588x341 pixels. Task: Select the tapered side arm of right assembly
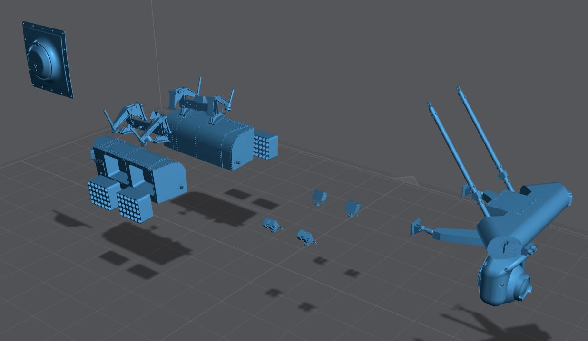[457, 236]
